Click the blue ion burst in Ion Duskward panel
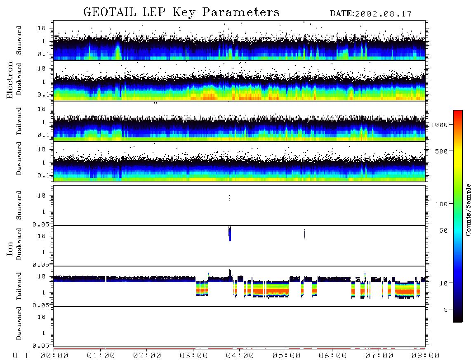471x363 pixels. [230, 233]
